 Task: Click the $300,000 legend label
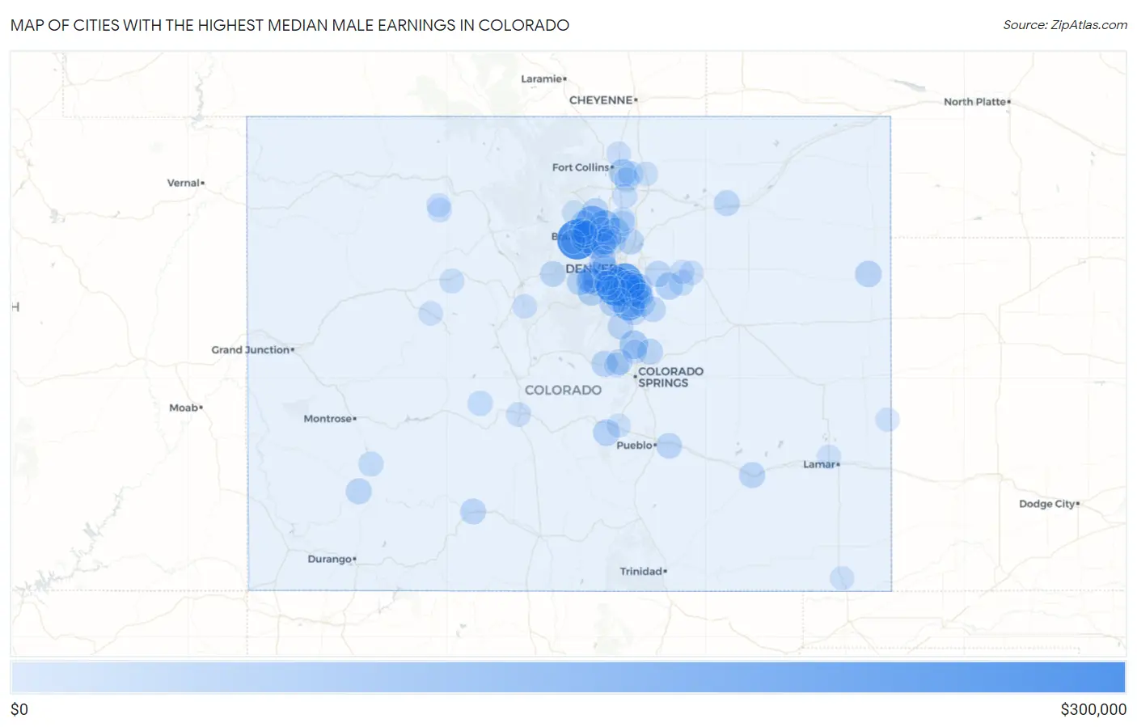click(1093, 709)
